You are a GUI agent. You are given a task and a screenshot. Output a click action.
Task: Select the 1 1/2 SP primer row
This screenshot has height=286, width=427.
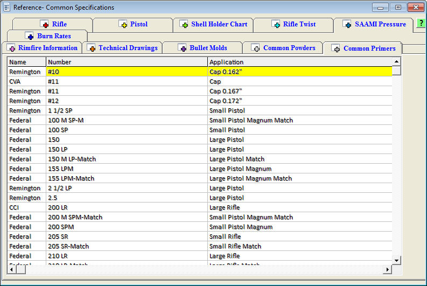coord(200,110)
